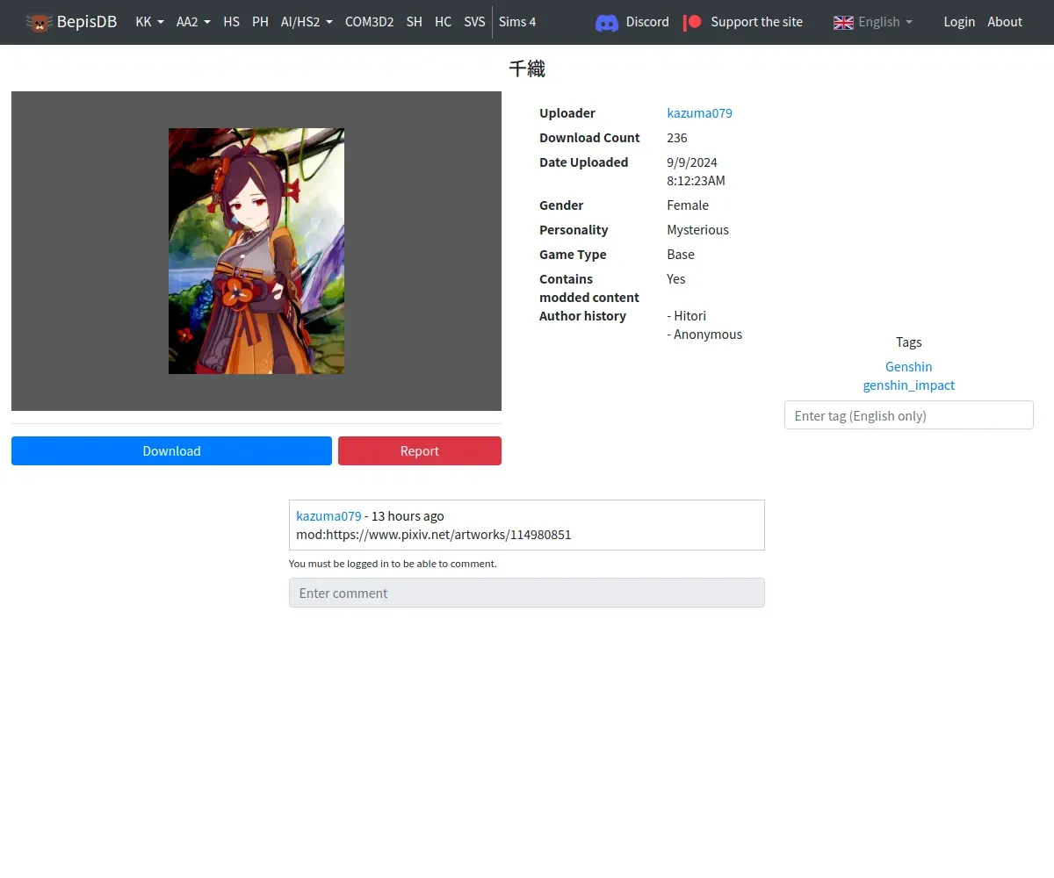Viewport: 1054px width, 878px height.
Task: Go to the HS section
Action: point(231,22)
